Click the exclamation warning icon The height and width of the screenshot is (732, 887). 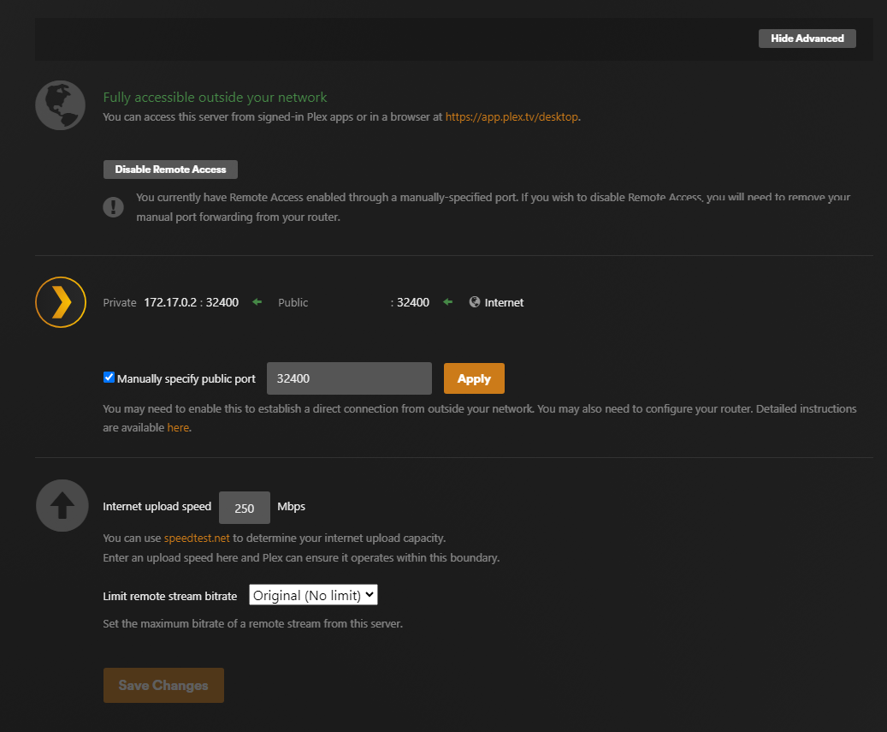coord(113,207)
